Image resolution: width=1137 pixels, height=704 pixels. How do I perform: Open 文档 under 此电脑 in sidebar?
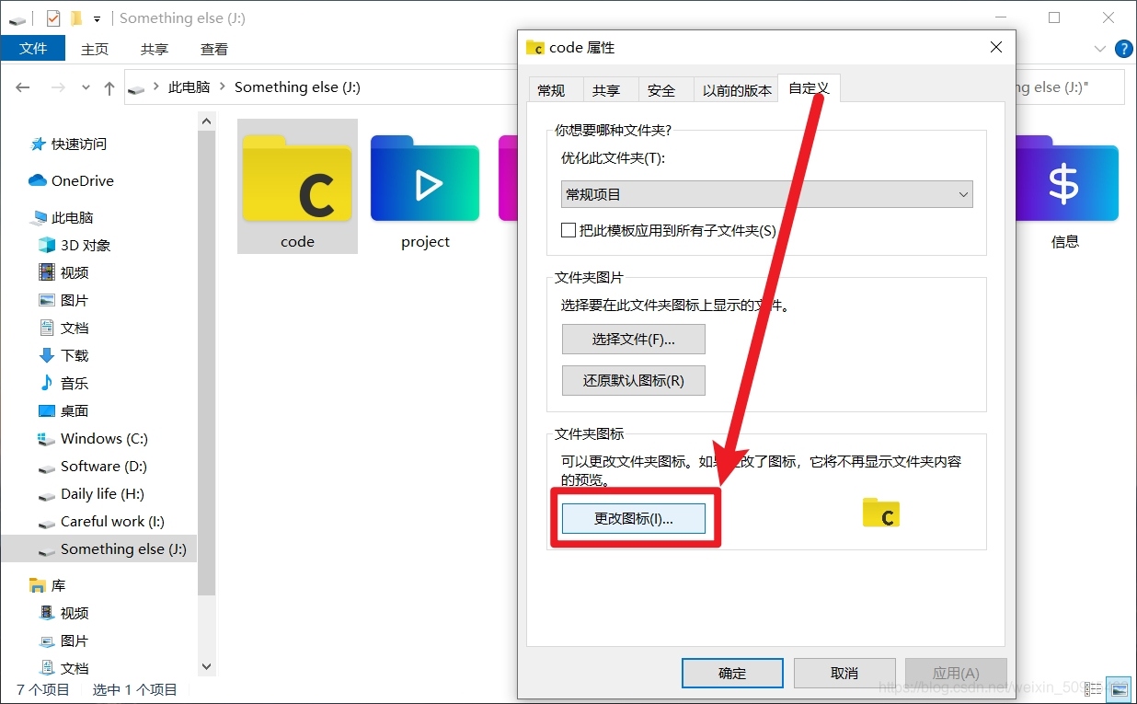coord(63,329)
